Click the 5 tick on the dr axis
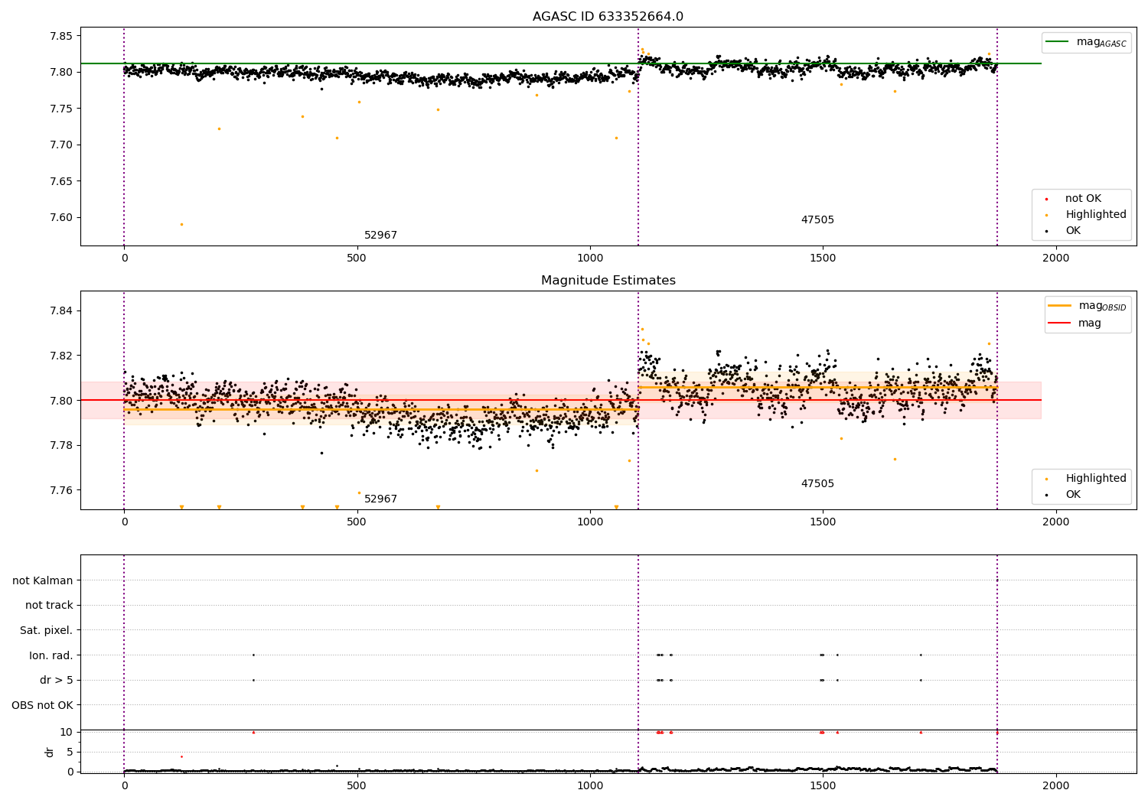Screen dimensions: 1148x803 [70, 752]
